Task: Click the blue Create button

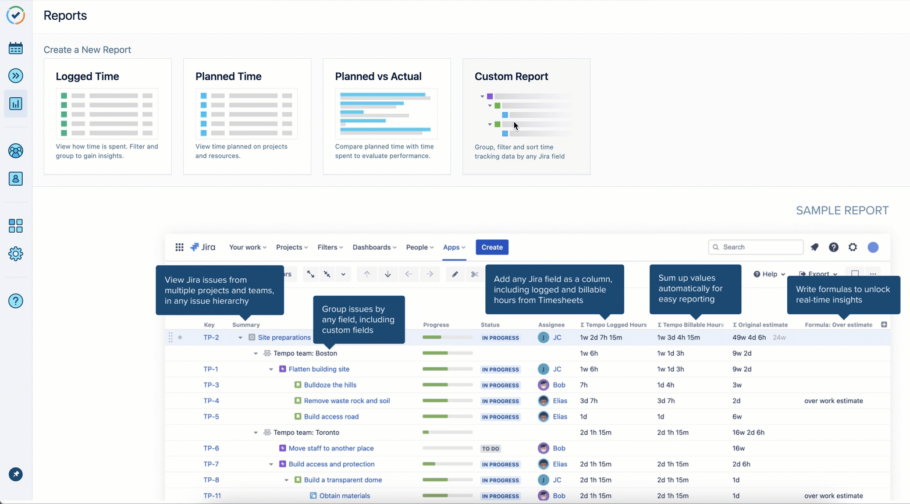Action: (492, 247)
